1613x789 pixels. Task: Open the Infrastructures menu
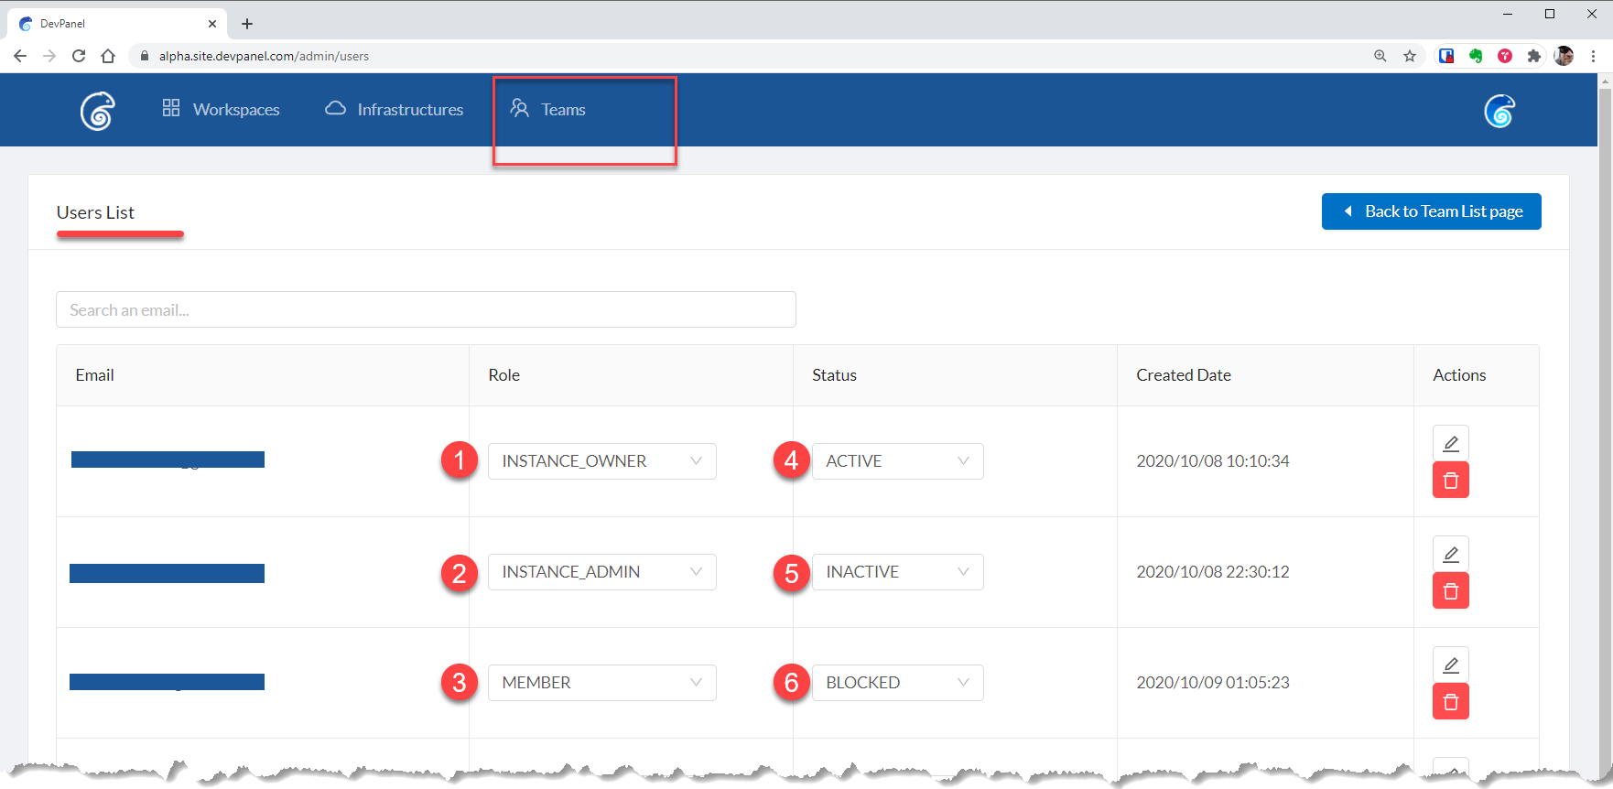[395, 110]
